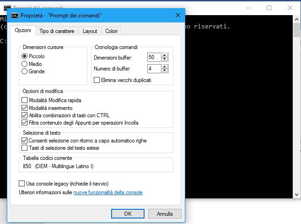Toggle Elimina vecchi duplicati checkbox
This screenshot has height=224, width=301.
point(97,80)
